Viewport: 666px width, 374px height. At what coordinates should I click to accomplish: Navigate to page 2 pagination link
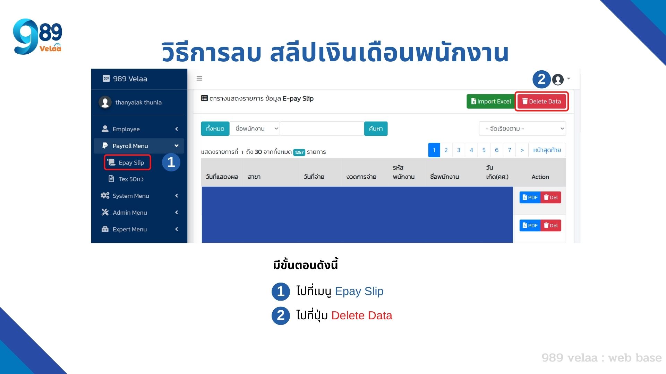coord(446,150)
